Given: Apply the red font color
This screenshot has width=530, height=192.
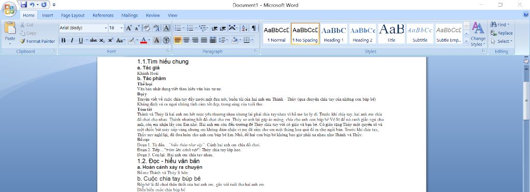Looking at the screenshot, I should point(143,40).
